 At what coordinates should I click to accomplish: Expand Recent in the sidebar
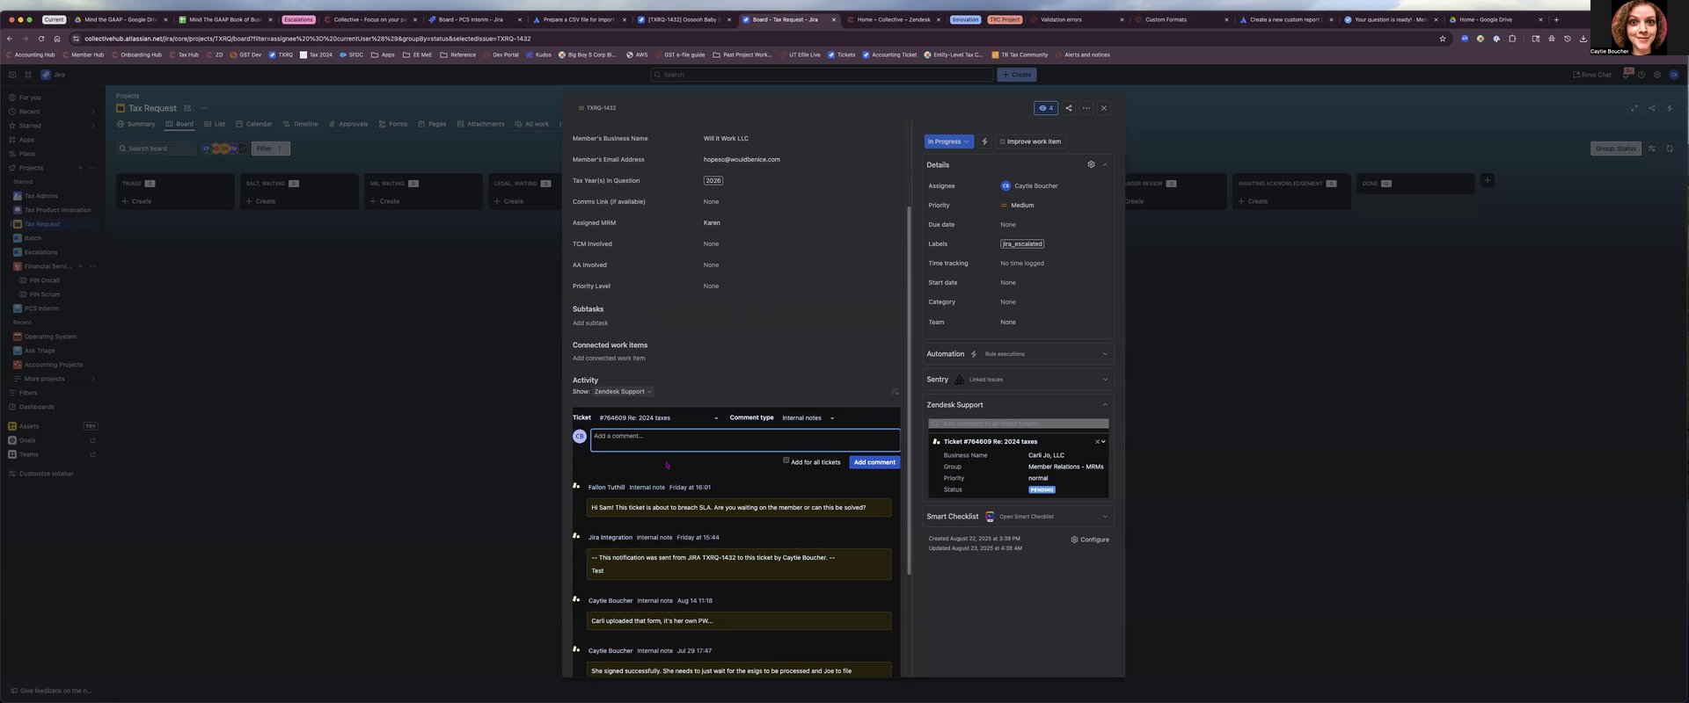pyautogui.click(x=92, y=112)
